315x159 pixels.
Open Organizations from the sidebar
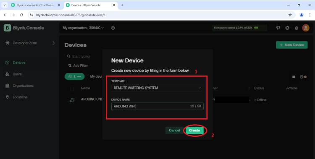click(x=23, y=86)
